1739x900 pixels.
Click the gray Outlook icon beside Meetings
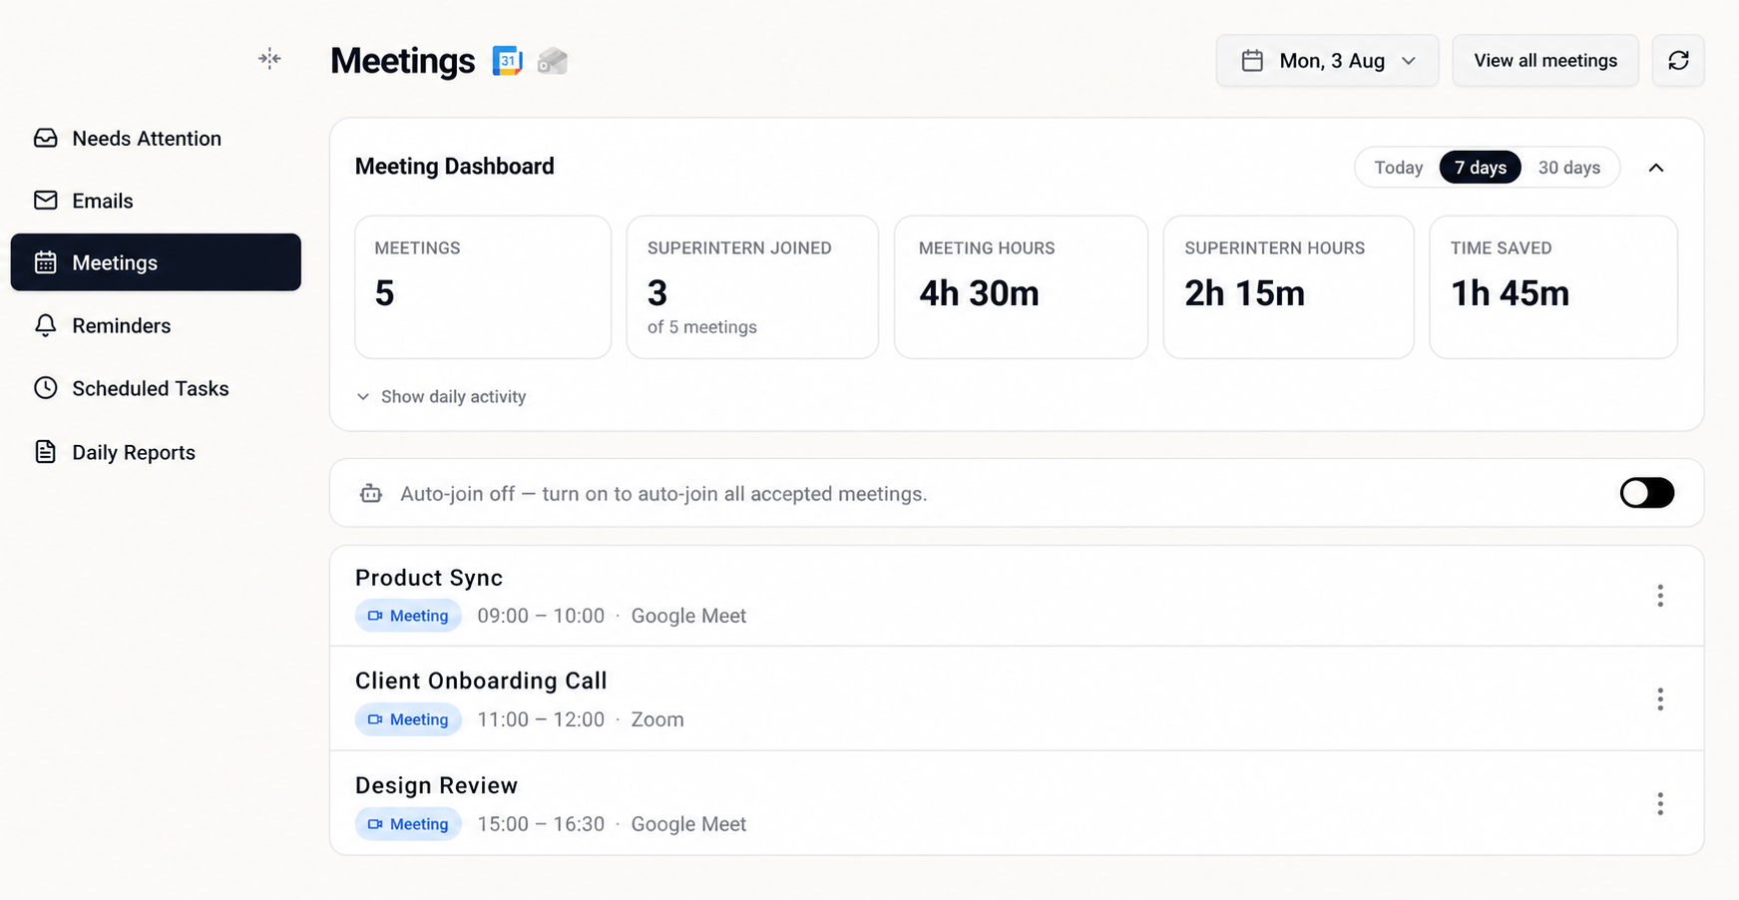point(552,61)
